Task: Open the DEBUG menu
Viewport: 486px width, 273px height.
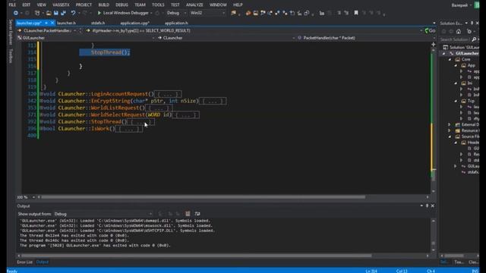Action: click(121, 5)
